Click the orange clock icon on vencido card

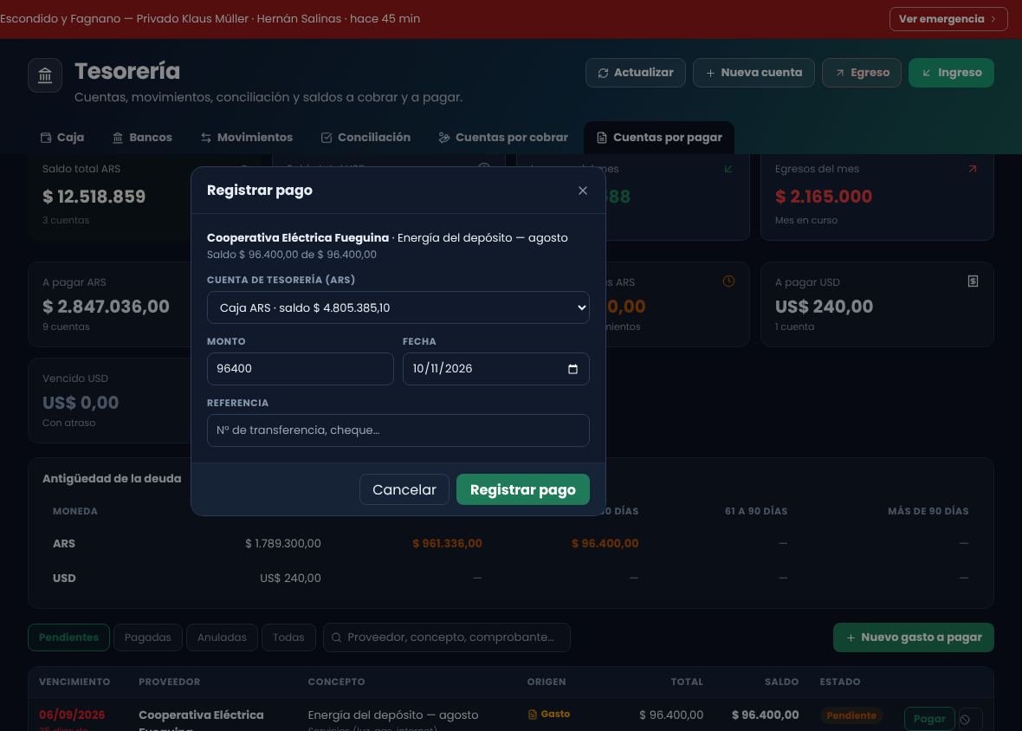pyautogui.click(x=728, y=281)
